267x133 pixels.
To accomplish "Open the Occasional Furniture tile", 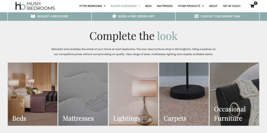I will point(234,94).
